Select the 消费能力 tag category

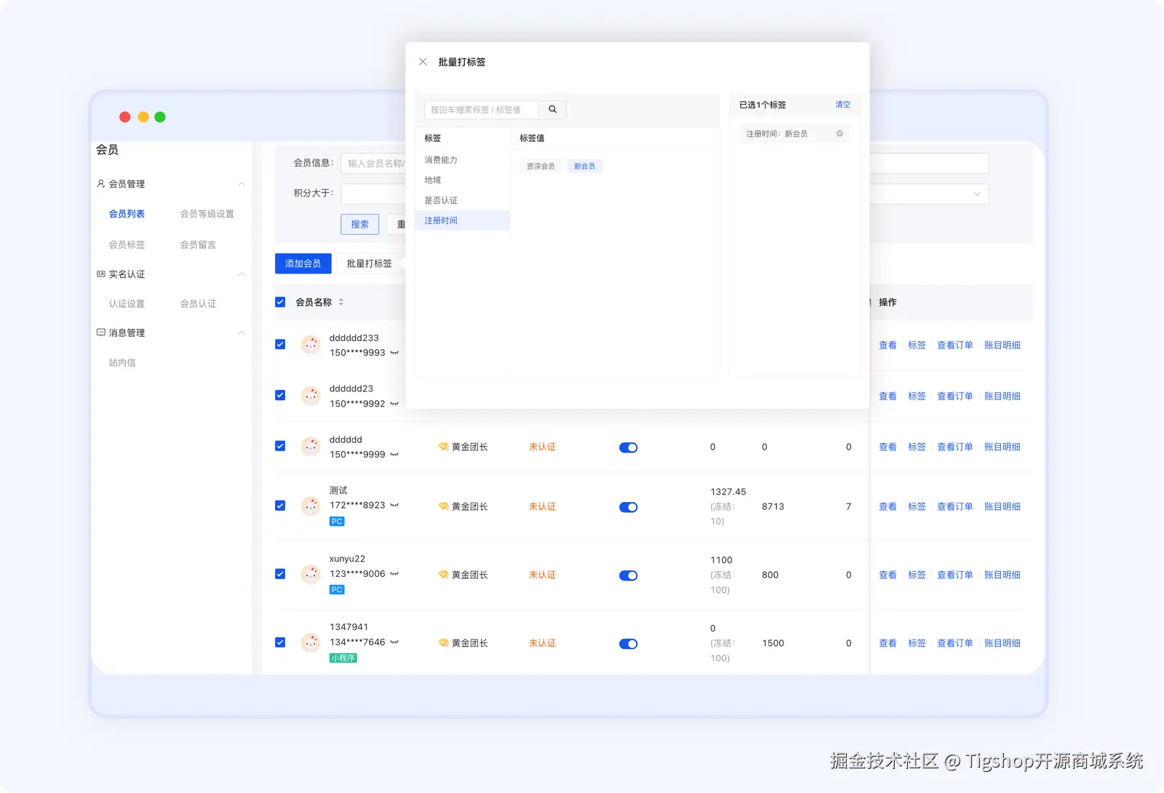point(463,160)
